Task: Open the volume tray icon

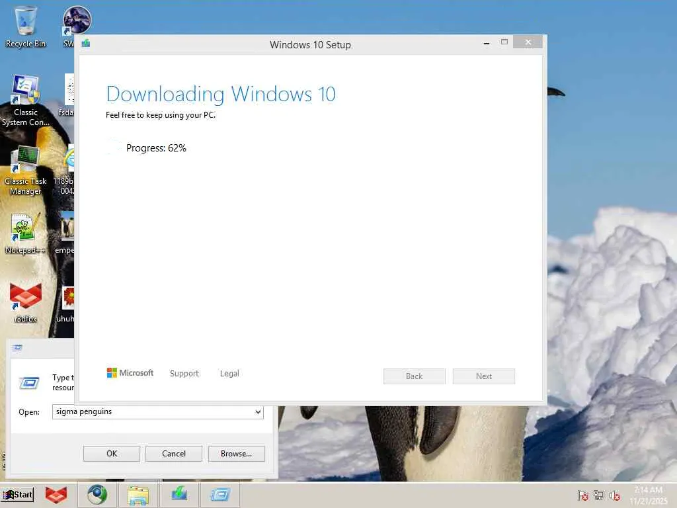Action: 615,495
